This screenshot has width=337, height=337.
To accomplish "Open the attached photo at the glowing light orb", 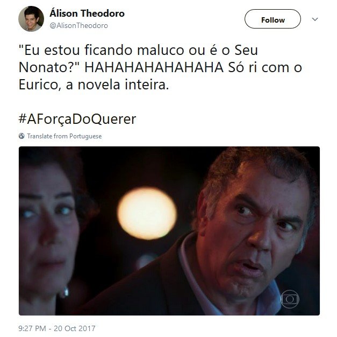I will 147,213.
